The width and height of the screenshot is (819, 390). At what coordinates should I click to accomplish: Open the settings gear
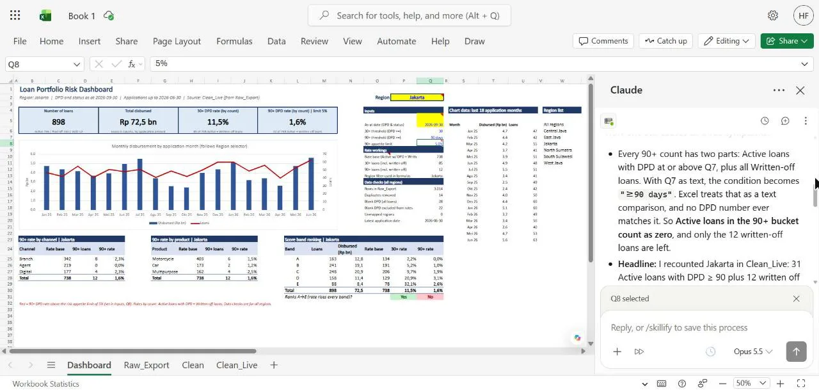(773, 15)
